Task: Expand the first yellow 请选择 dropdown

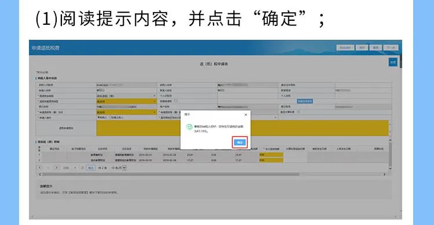Action: pos(127,102)
